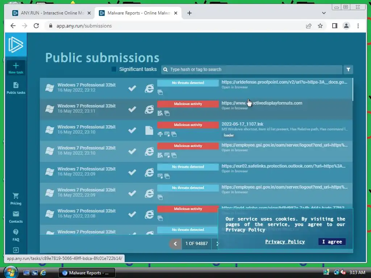This screenshot has width=371, height=278.
Task: Click the sign-in arrow icon at sidebar bottom
Action: point(16,250)
